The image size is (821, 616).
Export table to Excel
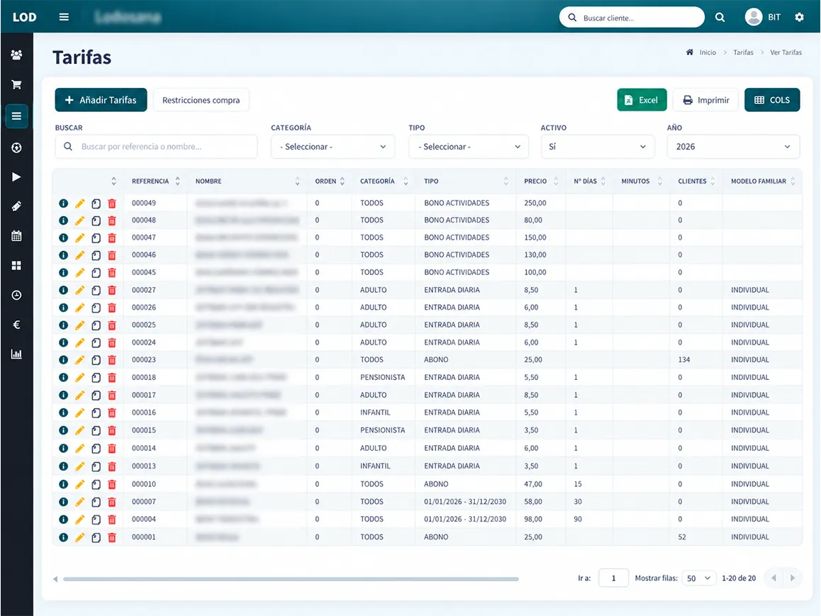(642, 100)
